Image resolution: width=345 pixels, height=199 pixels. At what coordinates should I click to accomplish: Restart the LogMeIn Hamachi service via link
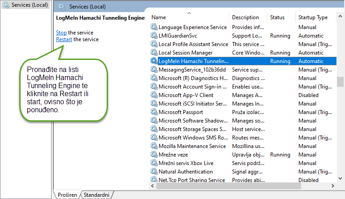[64, 39]
